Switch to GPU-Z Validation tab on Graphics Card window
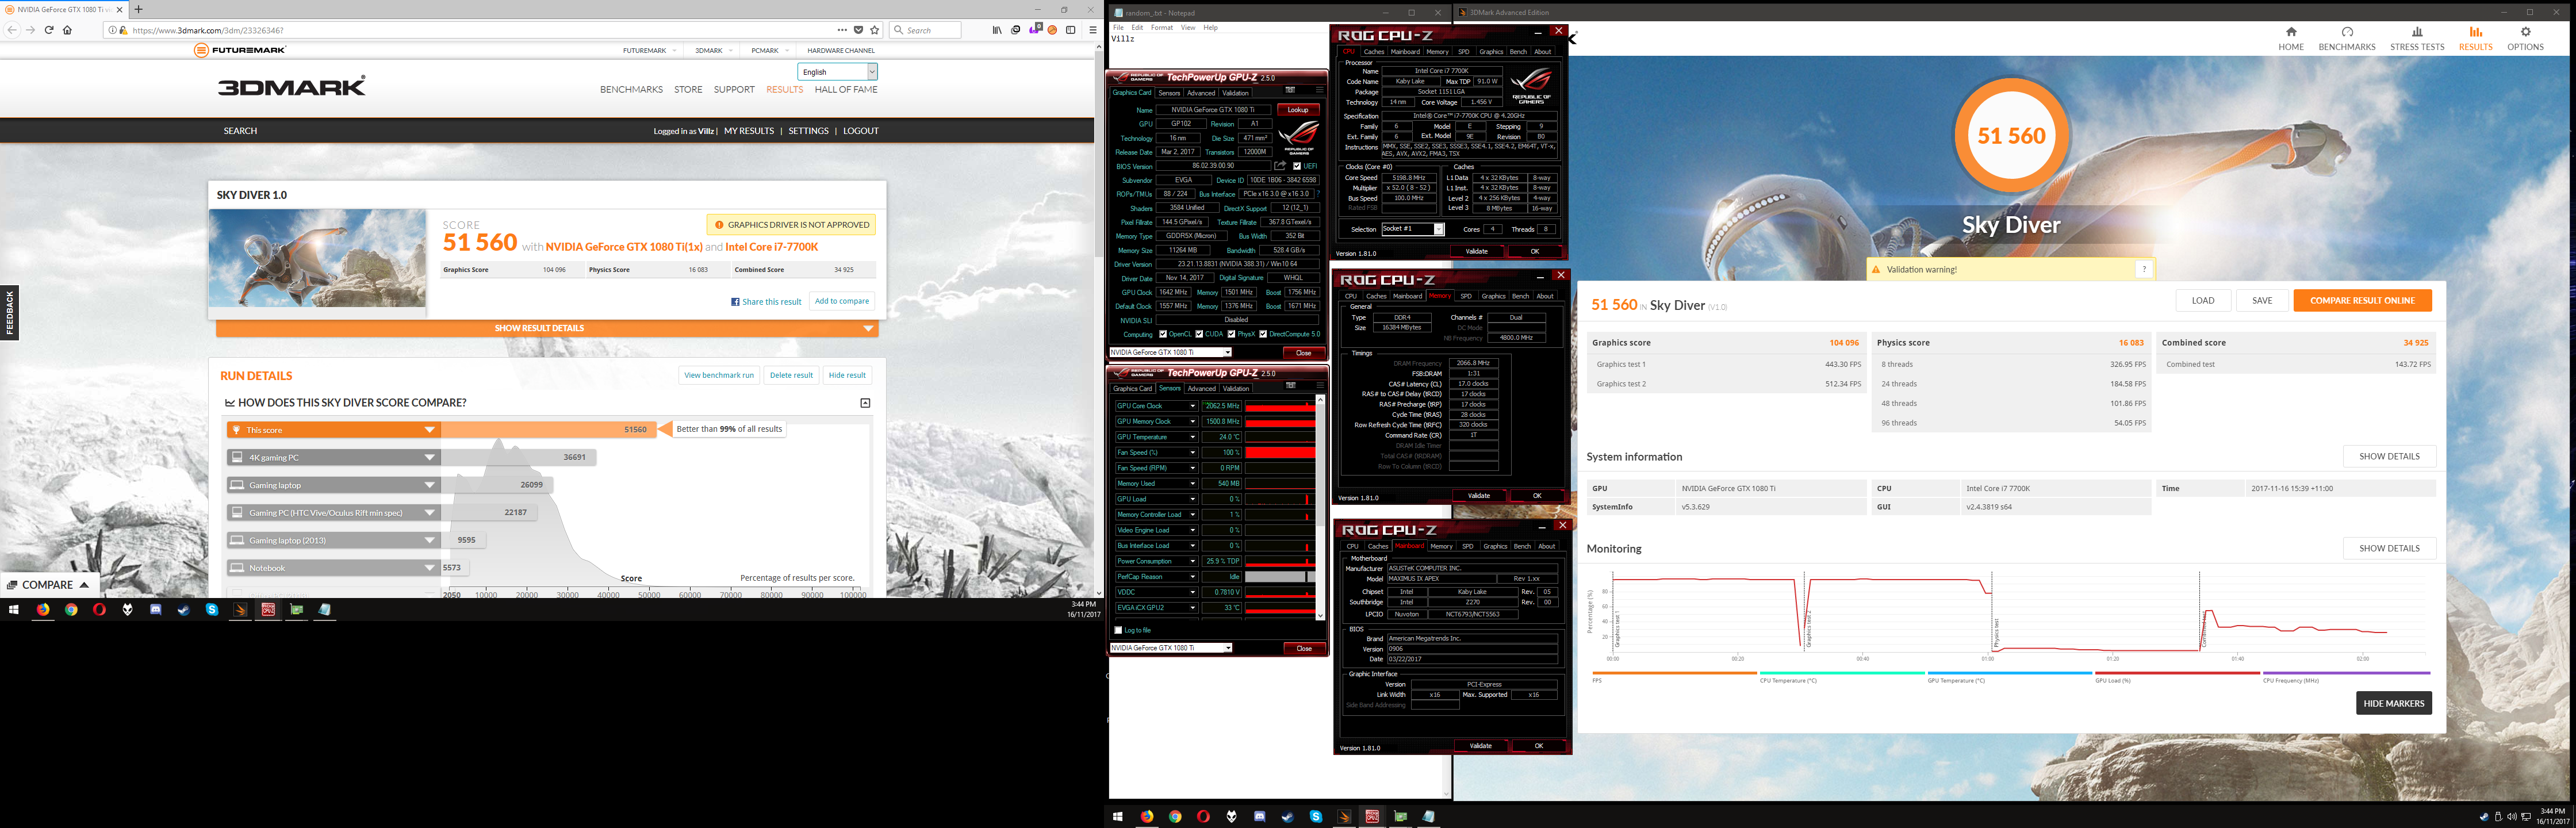 click(1236, 93)
